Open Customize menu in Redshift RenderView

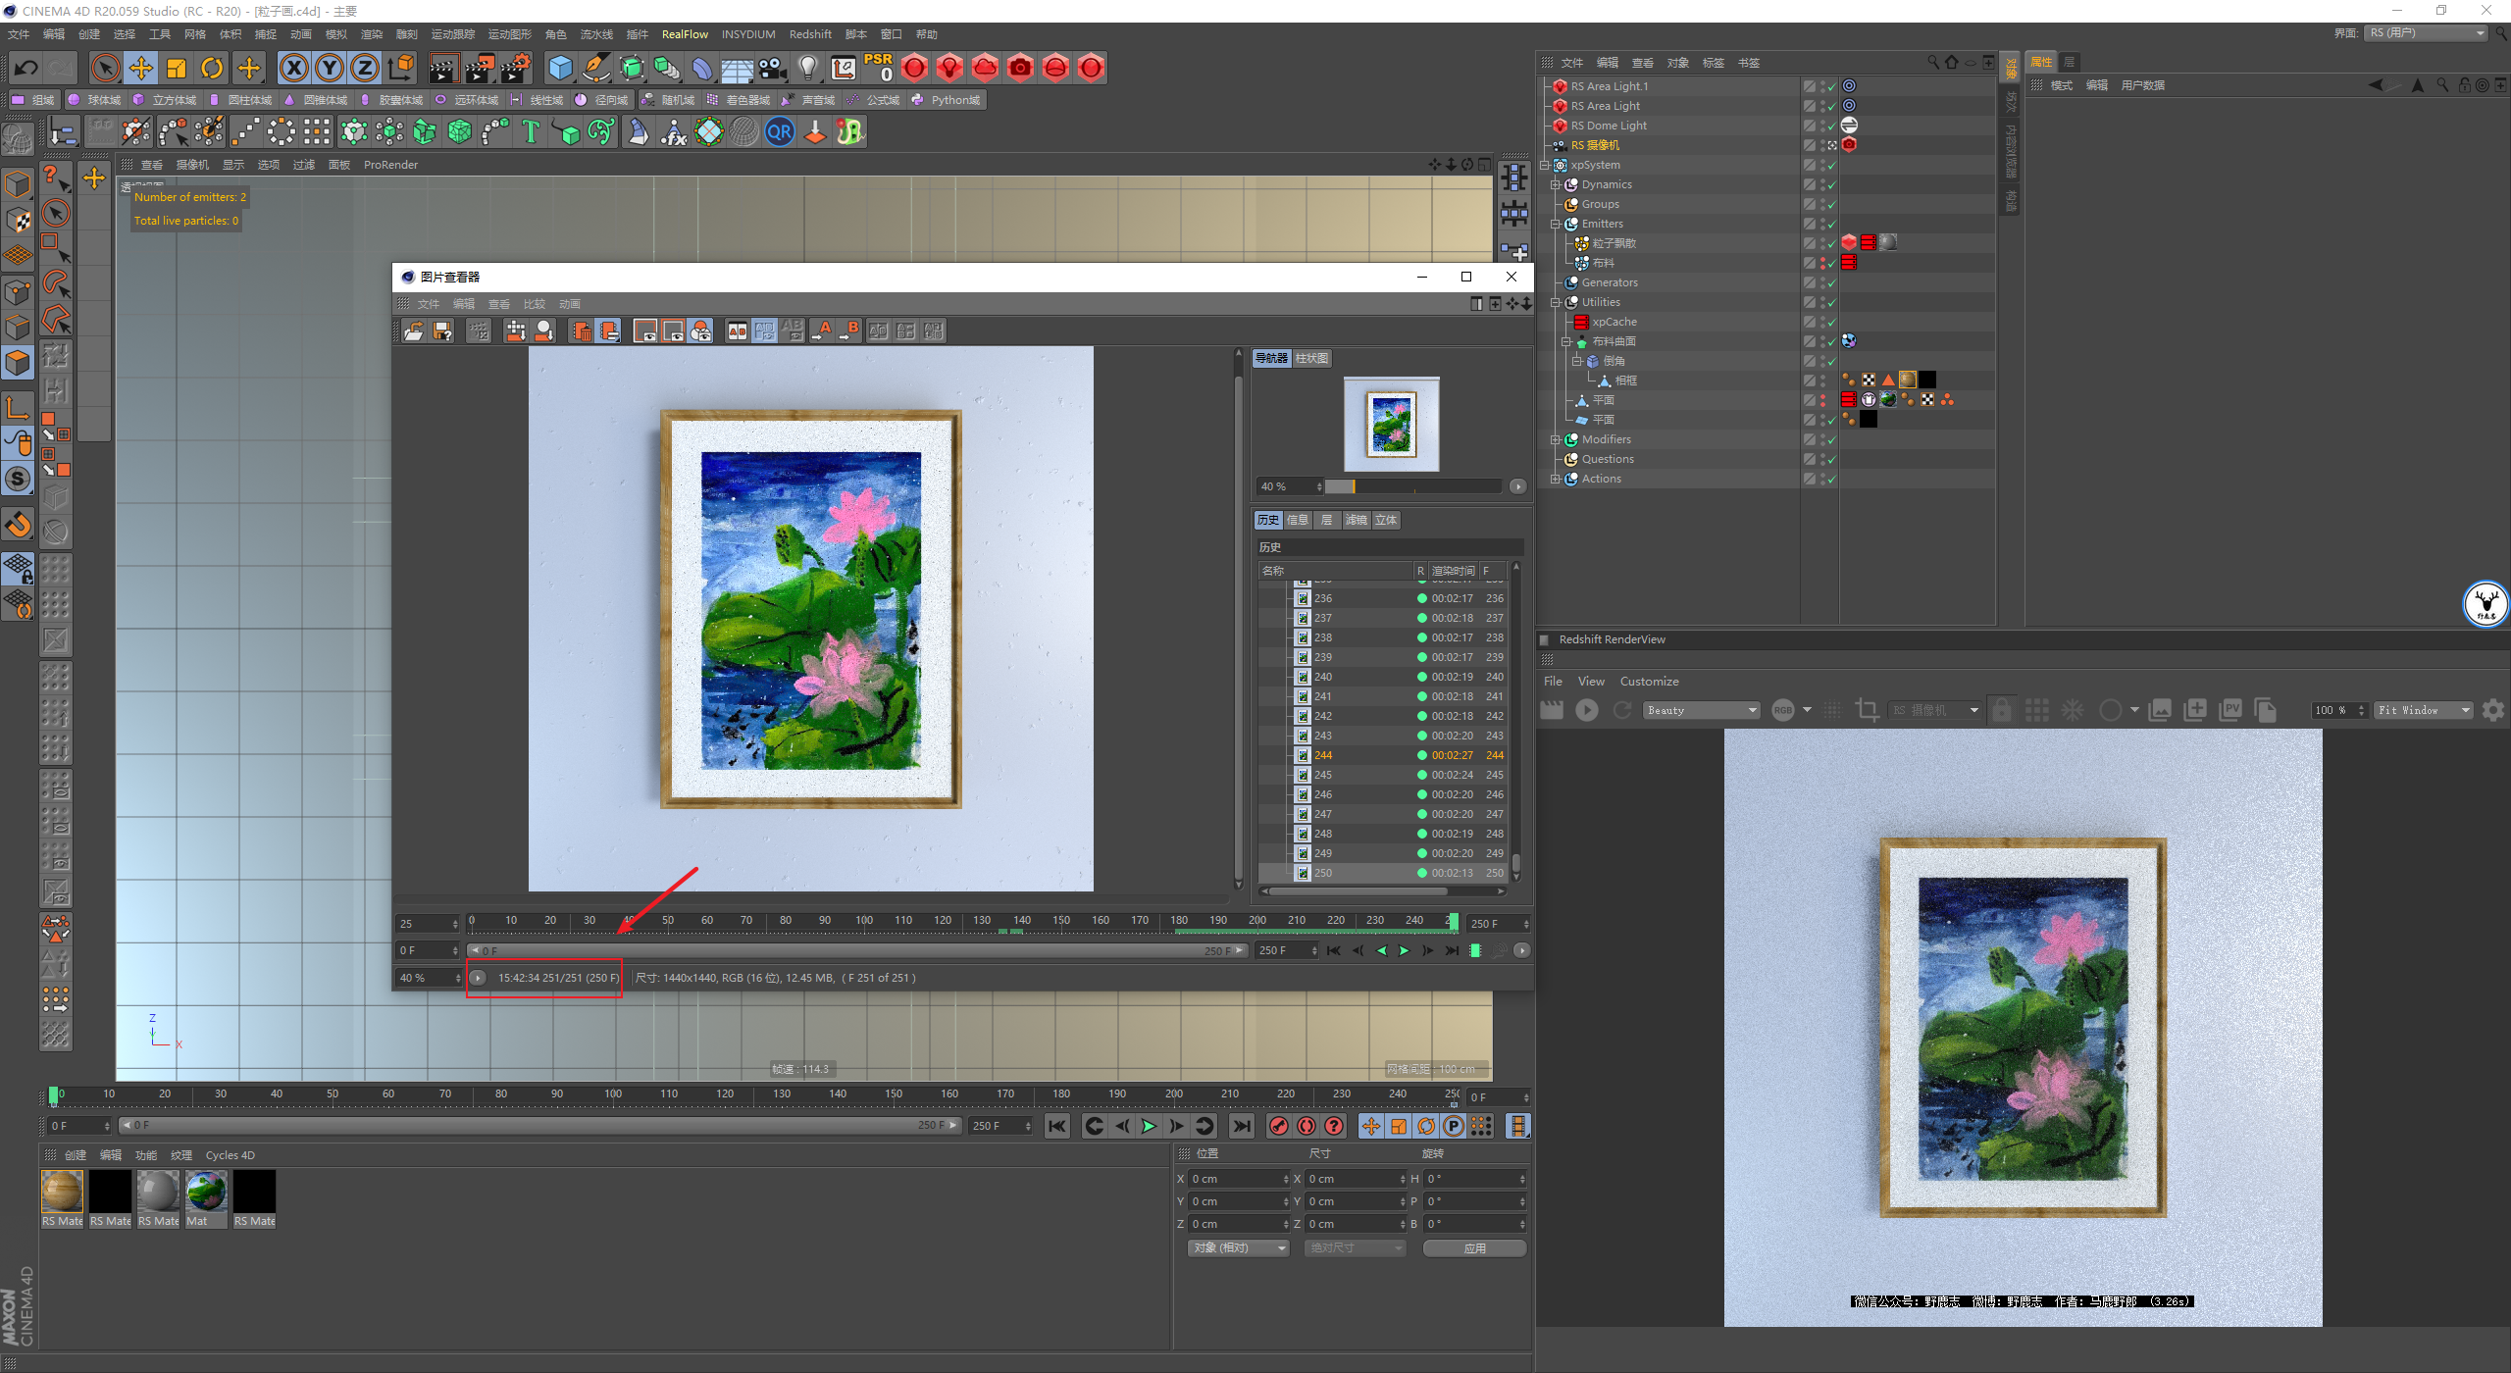pos(1649,682)
